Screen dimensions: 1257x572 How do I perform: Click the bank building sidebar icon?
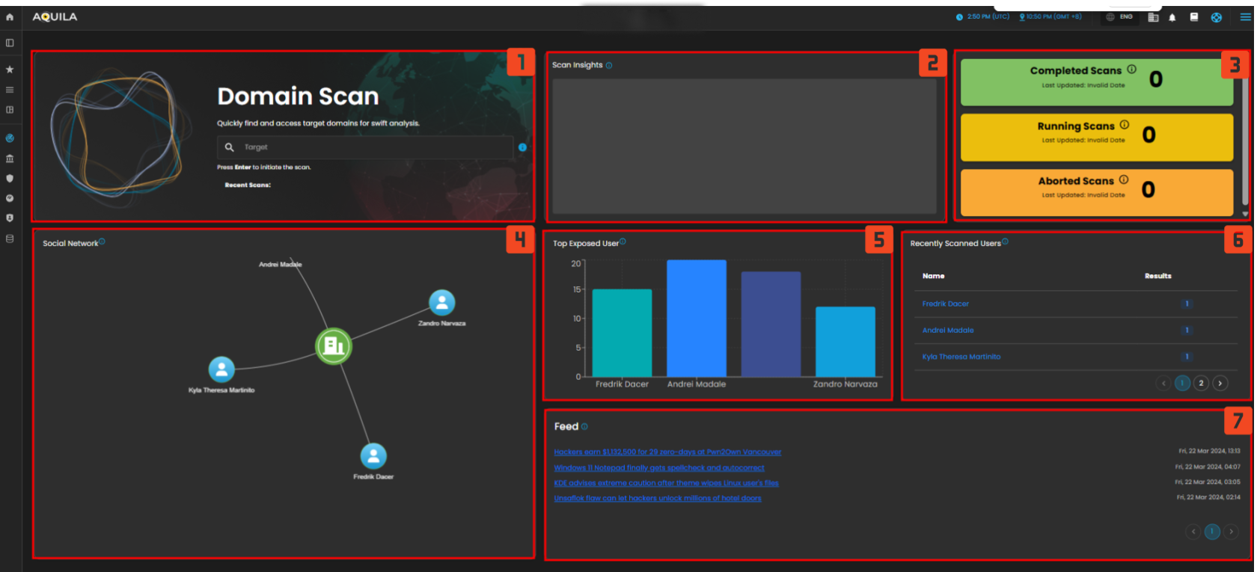coord(10,159)
